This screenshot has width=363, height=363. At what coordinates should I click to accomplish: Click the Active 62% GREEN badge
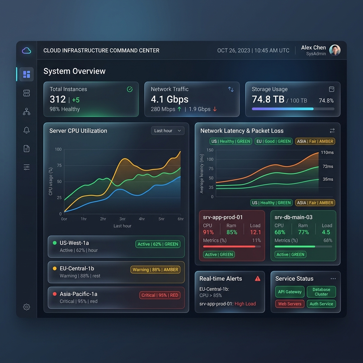(158, 244)
